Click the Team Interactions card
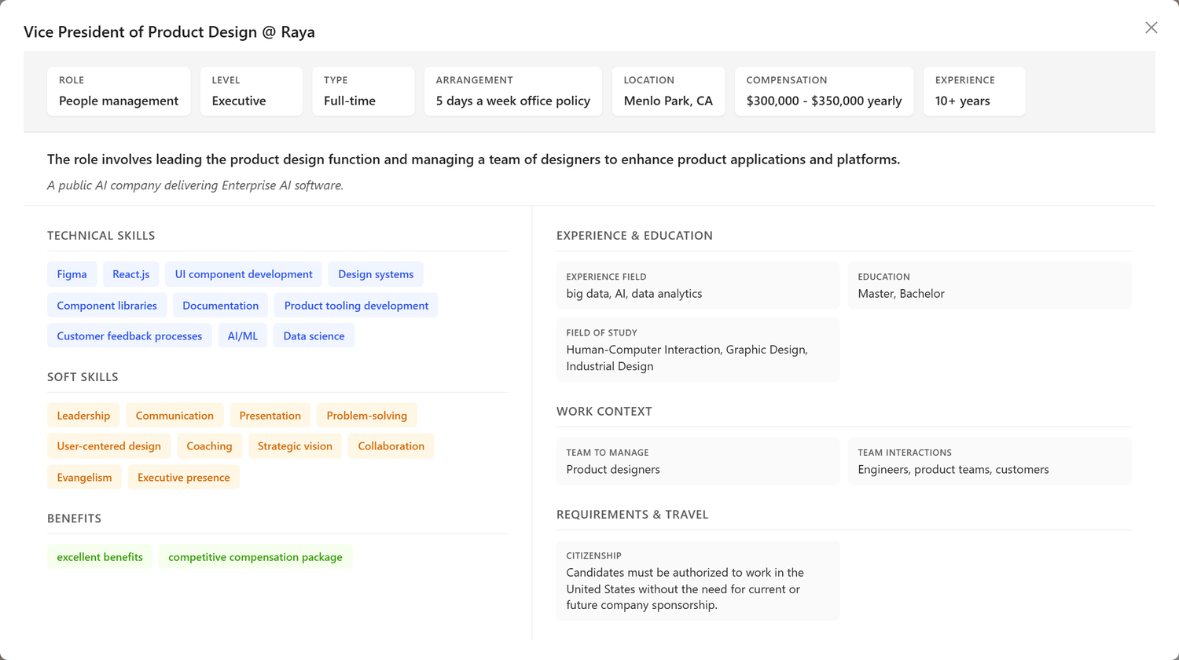The width and height of the screenshot is (1179, 660). (990, 461)
